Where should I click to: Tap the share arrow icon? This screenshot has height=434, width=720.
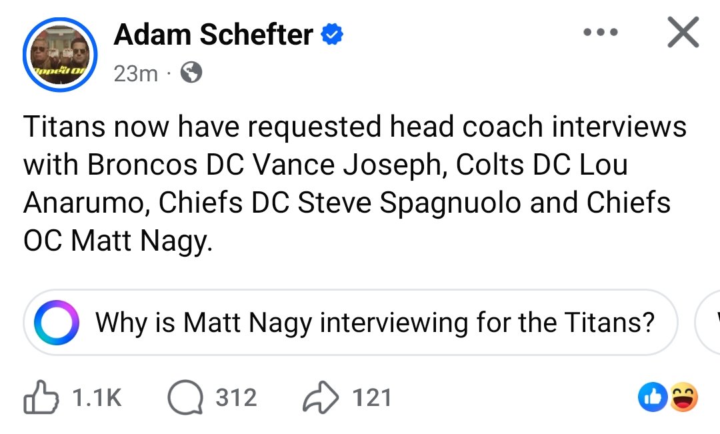coord(321,398)
